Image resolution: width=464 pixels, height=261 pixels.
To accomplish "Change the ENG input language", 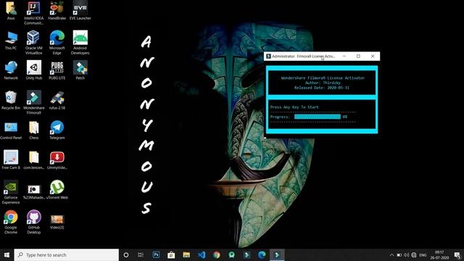I will [423, 254].
